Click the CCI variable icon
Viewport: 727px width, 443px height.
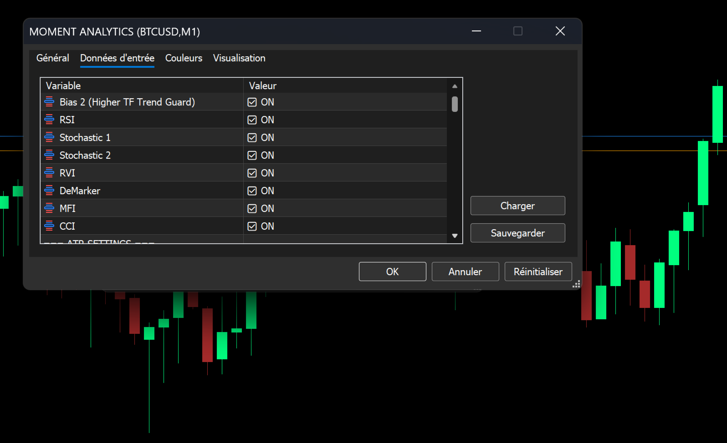click(x=49, y=226)
